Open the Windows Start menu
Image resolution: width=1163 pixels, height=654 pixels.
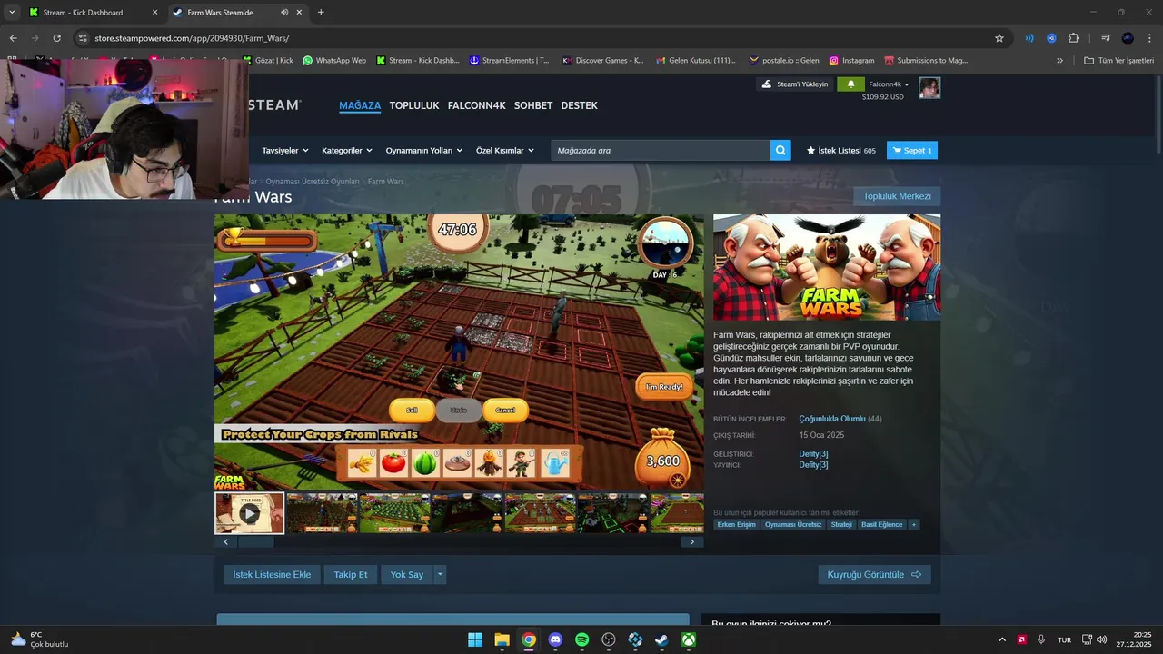click(x=475, y=639)
